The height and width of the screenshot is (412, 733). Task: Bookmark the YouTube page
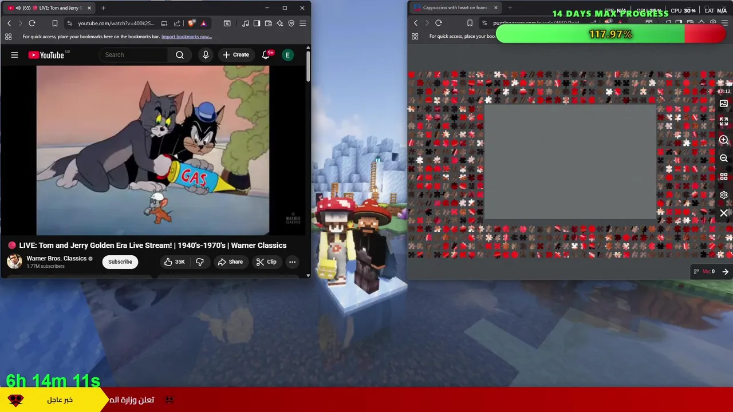(x=55, y=23)
